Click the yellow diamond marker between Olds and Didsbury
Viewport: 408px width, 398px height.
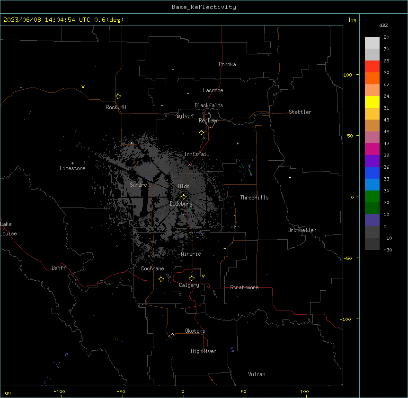coord(184,197)
